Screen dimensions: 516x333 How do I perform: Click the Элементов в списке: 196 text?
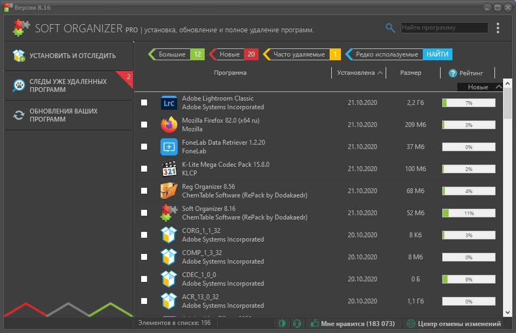(x=175, y=323)
